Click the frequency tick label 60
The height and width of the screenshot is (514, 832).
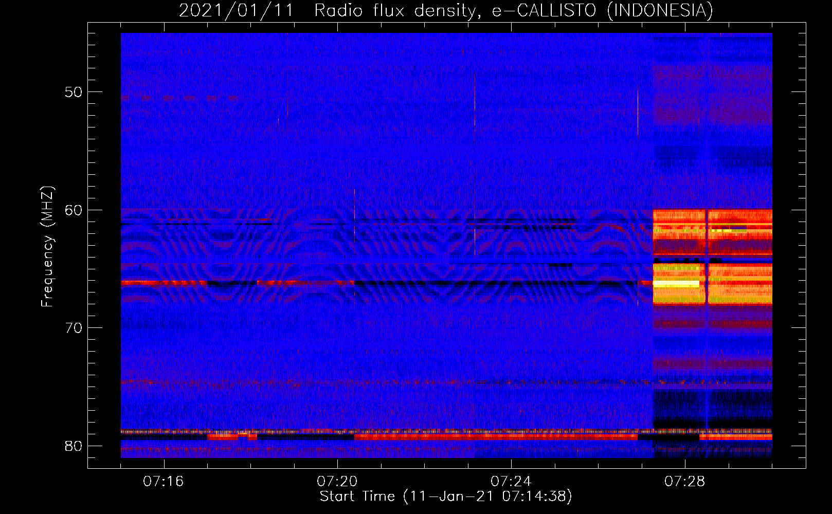pyautogui.click(x=74, y=210)
